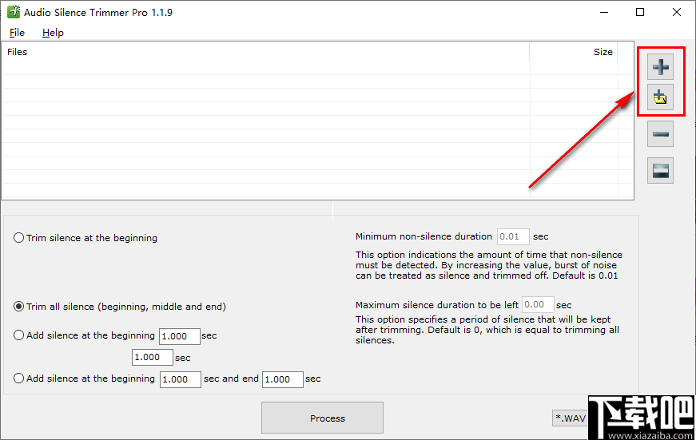
Task: Edit Maximum silence duration to be left field
Action: pyautogui.click(x=538, y=305)
